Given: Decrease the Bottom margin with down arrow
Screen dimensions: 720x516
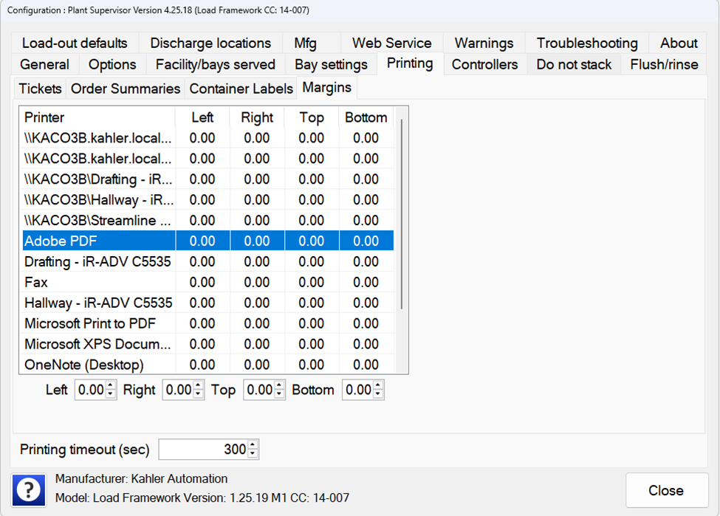Looking at the screenshot, I should (377, 394).
